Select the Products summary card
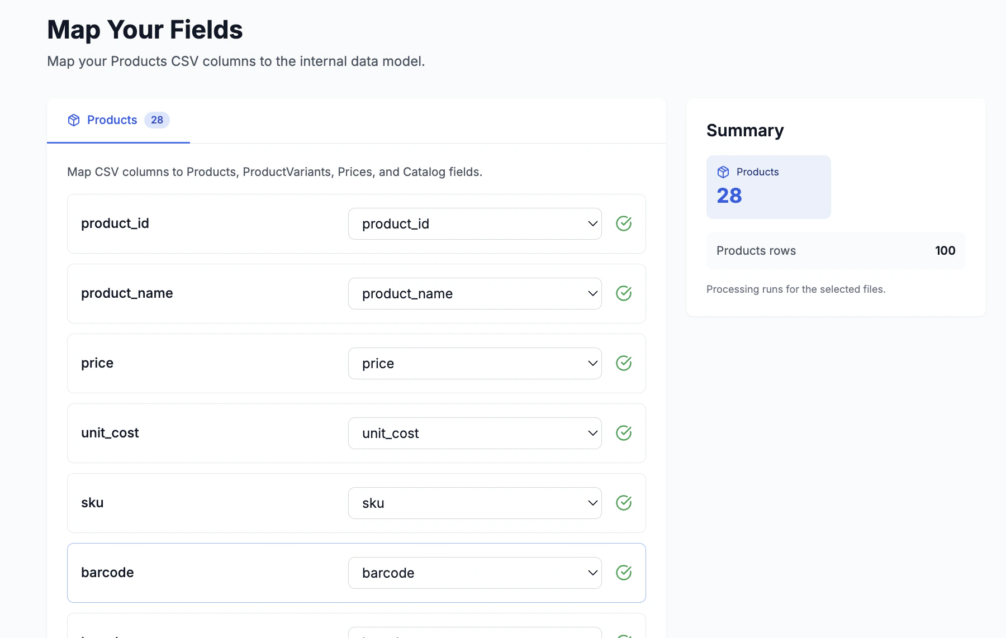Screen dimensions: 1006x638 (x=768, y=187)
